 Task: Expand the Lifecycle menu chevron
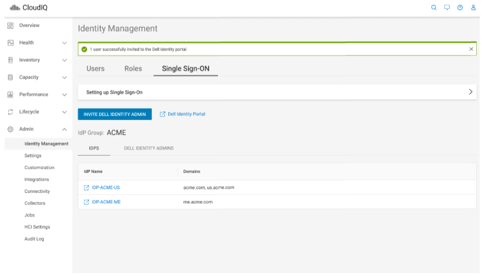click(x=64, y=112)
